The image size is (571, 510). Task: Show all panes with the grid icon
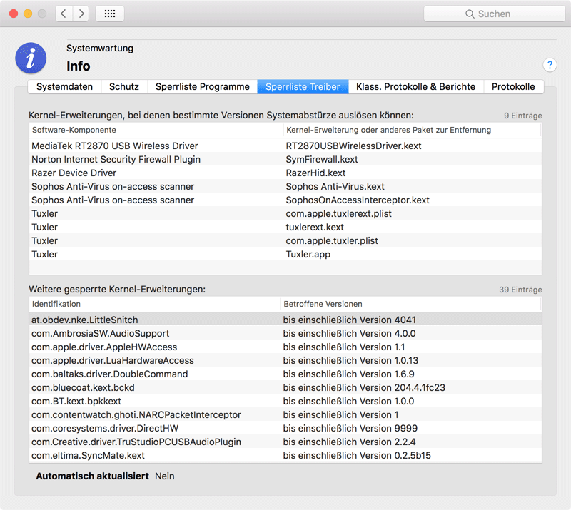[x=110, y=14]
